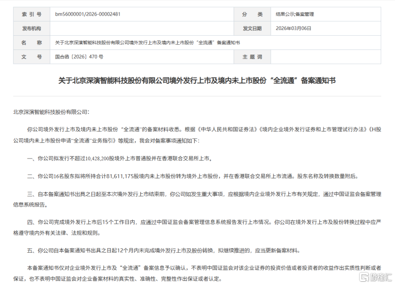This screenshot has height=285, width=395.
Task: Select the 结果公示;备案管理 category value
Action: [294, 14]
